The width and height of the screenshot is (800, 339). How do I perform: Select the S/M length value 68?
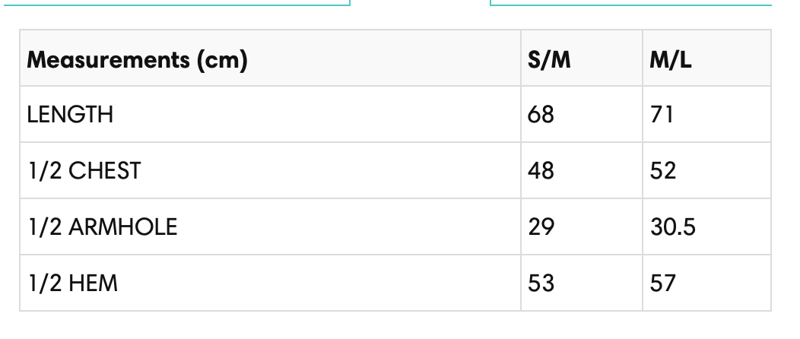pos(541,115)
